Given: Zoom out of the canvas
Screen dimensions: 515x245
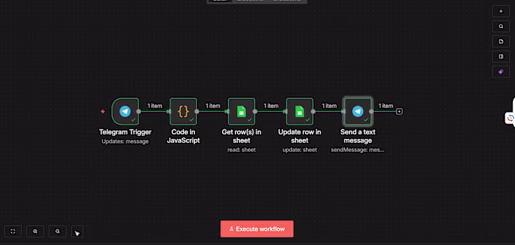Looking at the screenshot, I should pos(57,231).
